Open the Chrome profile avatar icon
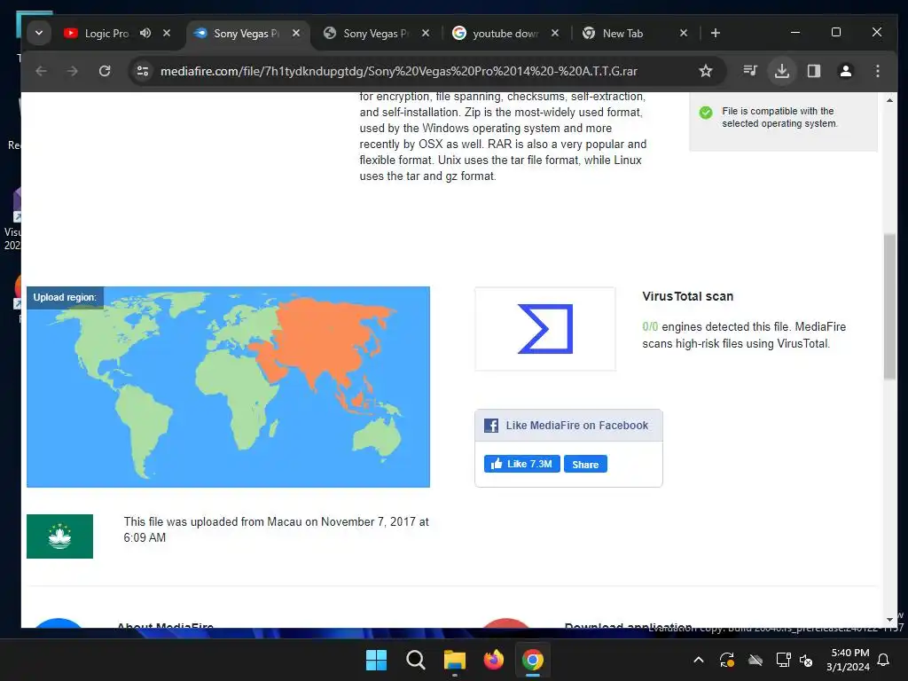Screen dimensions: 908x681 click(x=845, y=71)
